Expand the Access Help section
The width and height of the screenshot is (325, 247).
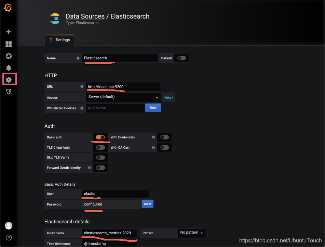coord(168,97)
